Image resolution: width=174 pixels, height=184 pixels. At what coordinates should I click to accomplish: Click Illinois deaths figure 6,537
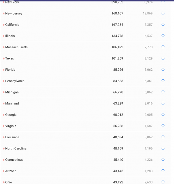point(148,36)
